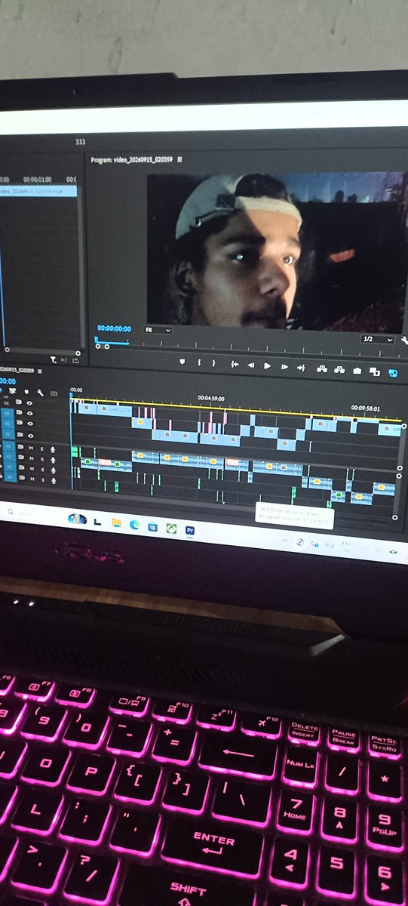Toggle eye visibility for track V1
408x906 pixels.
click(29, 436)
